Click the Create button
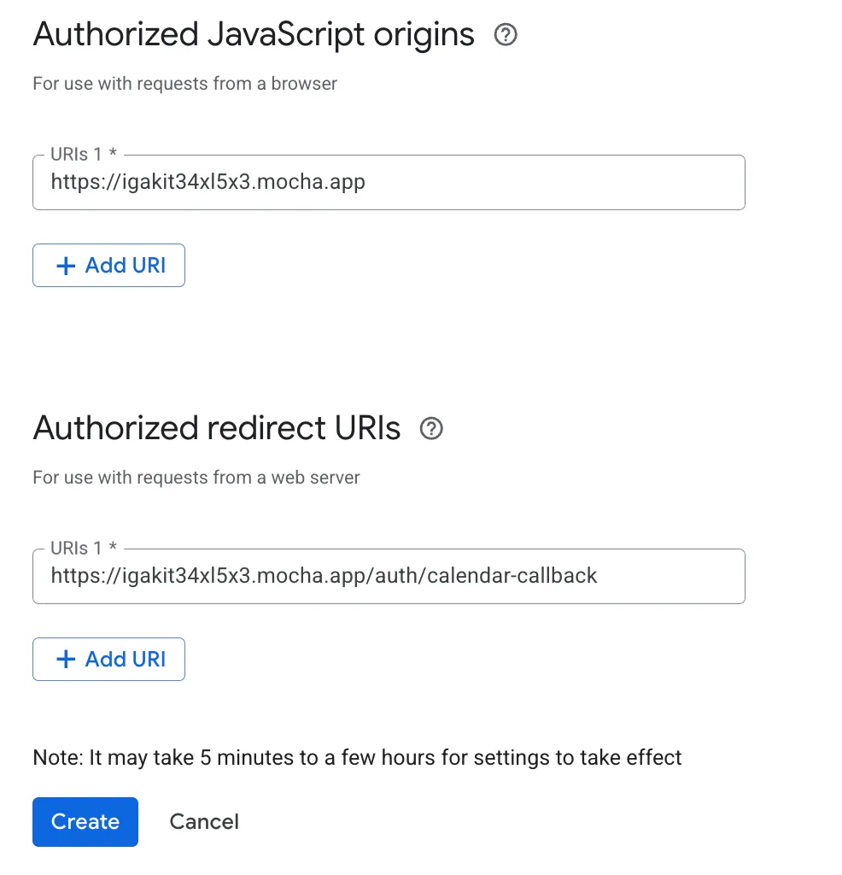This screenshot has width=842, height=875. click(x=85, y=821)
